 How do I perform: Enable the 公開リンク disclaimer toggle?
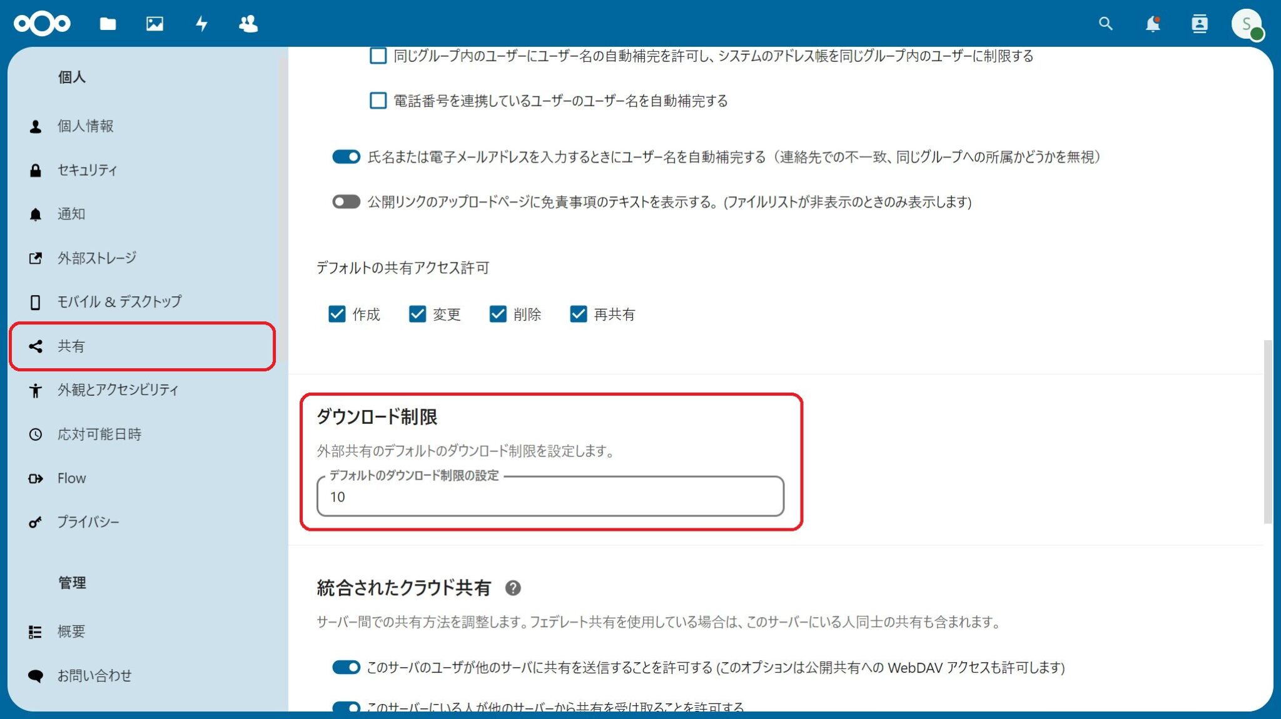[345, 202]
